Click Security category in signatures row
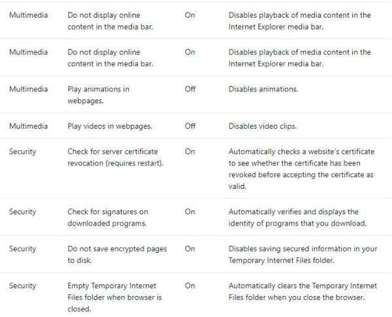This screenshot has width=392, height=317. point(22,212)
